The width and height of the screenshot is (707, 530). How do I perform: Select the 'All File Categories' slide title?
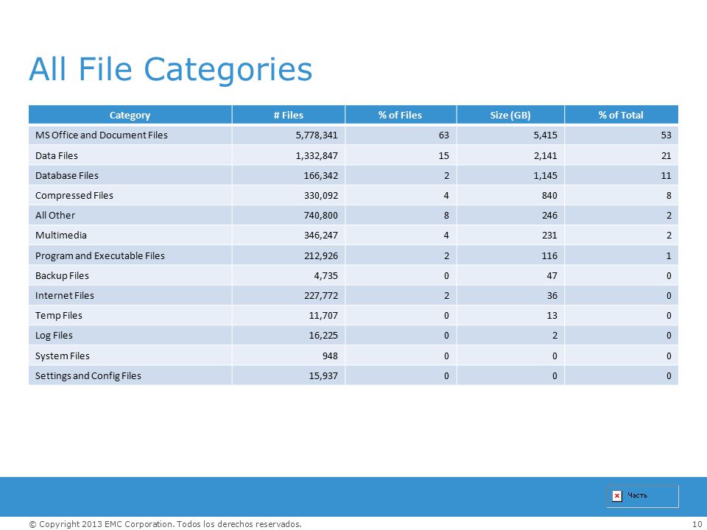(170, 69)
